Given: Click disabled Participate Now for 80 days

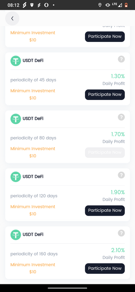Looking at the screenshot, I should click(105, 152).
